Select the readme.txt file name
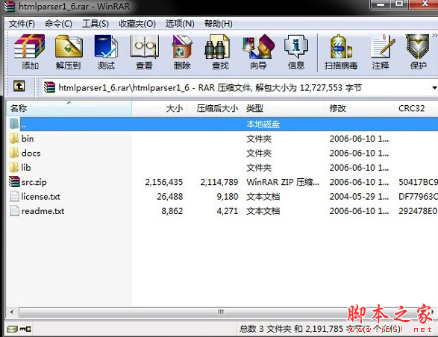 (43, 211)
